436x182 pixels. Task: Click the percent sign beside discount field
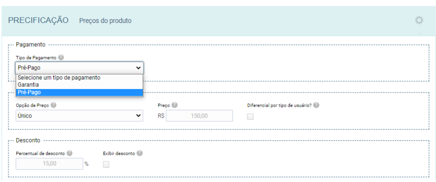click(x=87, y=164)
